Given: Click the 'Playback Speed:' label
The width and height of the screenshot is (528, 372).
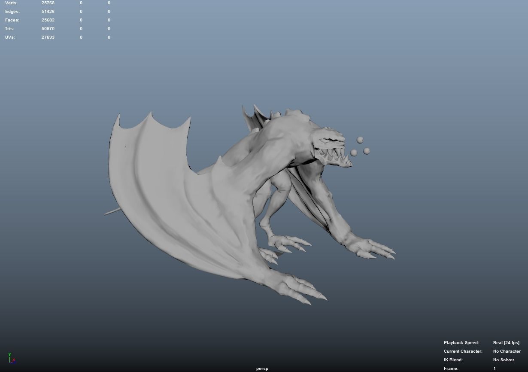Looking at the screenshot, I should click(x=461, y=343).
